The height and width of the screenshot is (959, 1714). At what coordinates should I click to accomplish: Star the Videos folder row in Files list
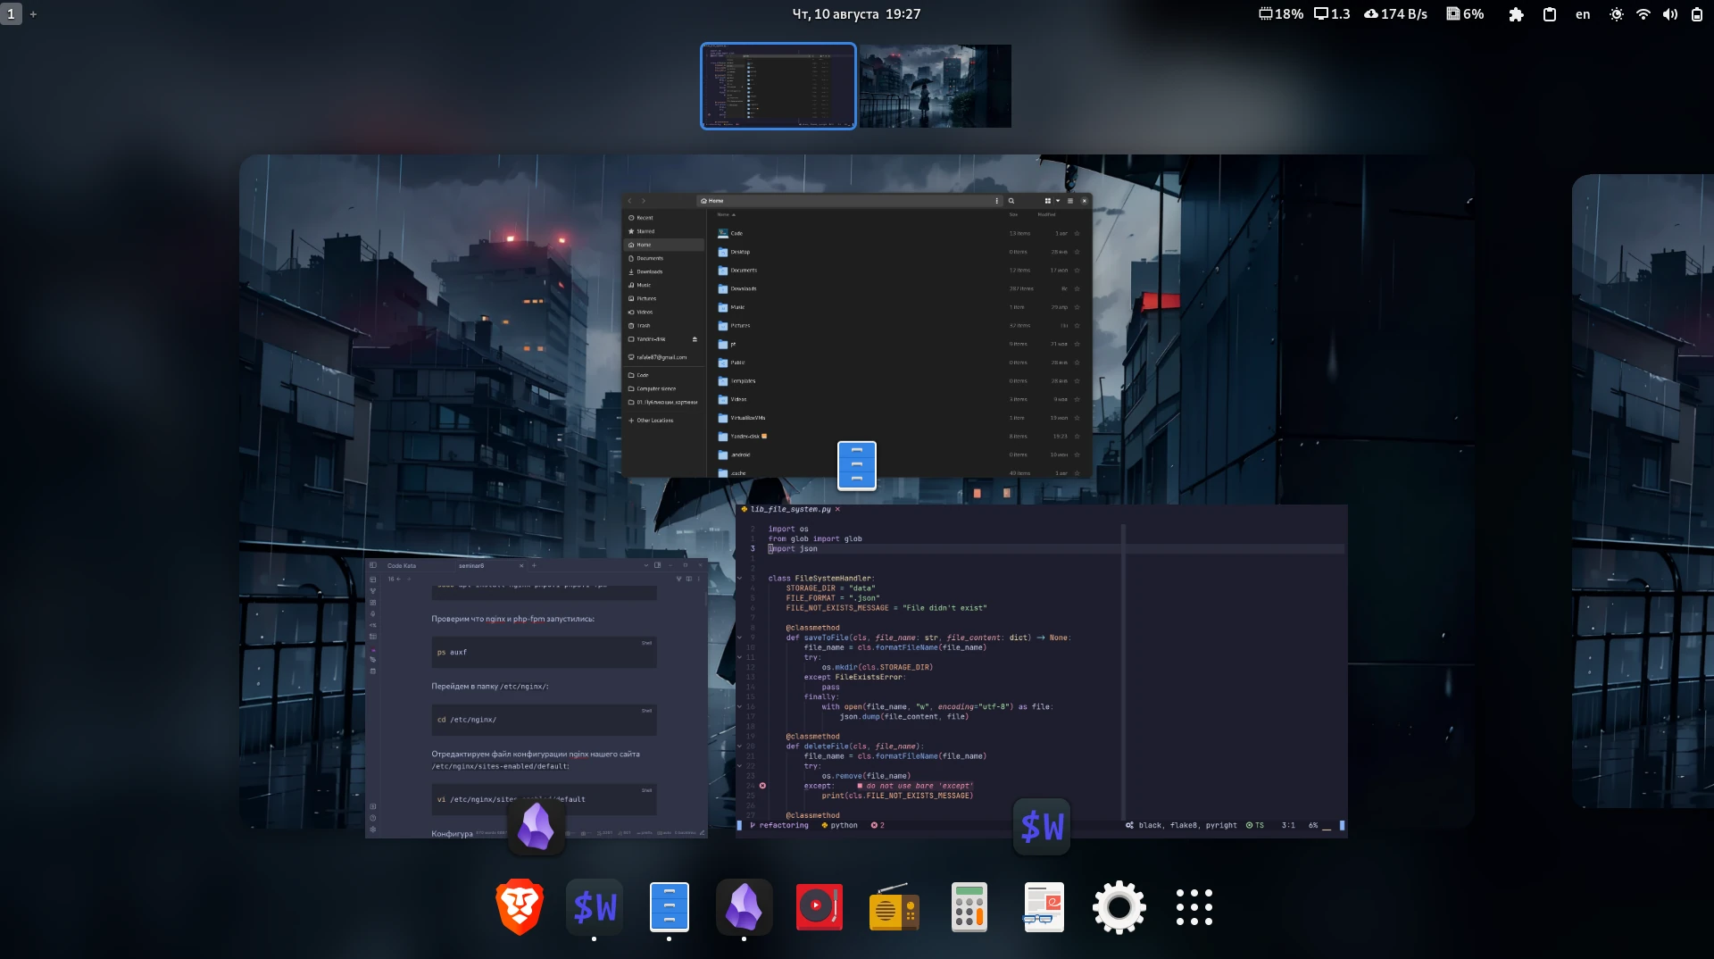1077,399
